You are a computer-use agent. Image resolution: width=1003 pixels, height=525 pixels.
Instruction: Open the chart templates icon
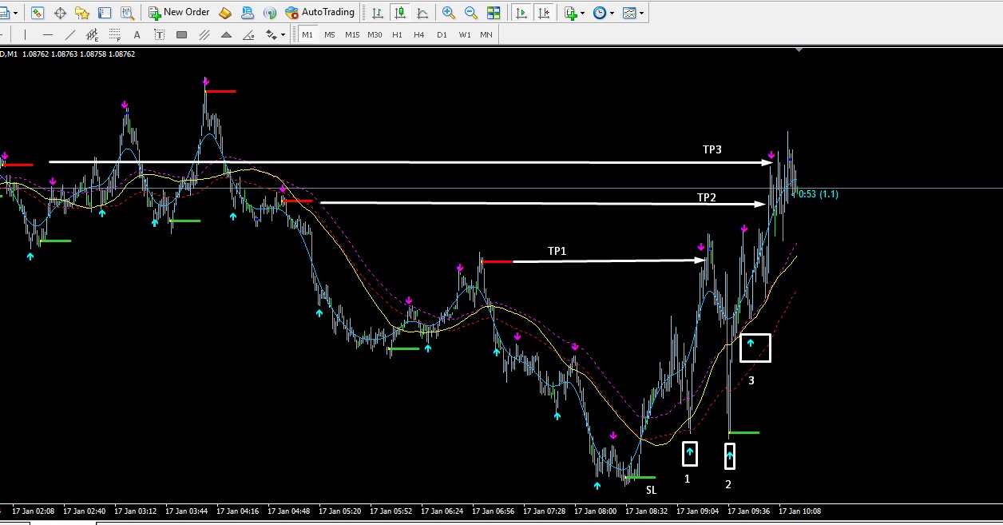[x=629, y=13]
